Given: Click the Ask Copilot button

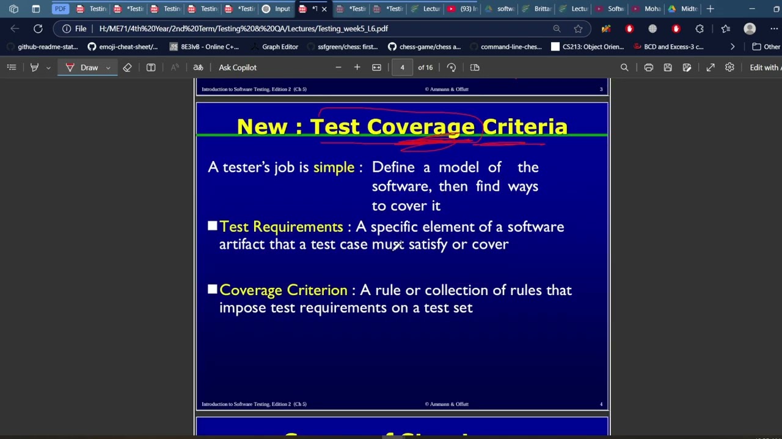Looking at the screenshot, I should coord(238,68).
